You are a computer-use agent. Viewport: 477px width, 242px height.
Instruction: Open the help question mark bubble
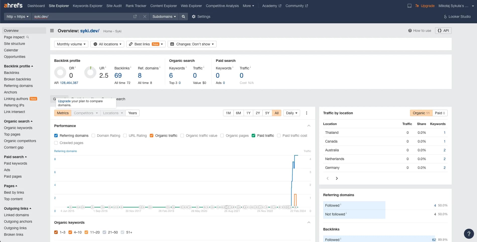coord(469,234)
